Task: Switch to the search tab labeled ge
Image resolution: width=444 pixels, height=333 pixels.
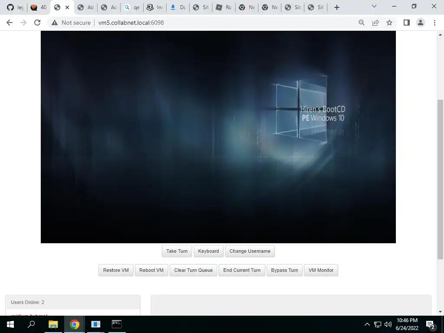Action: point(132,7)
